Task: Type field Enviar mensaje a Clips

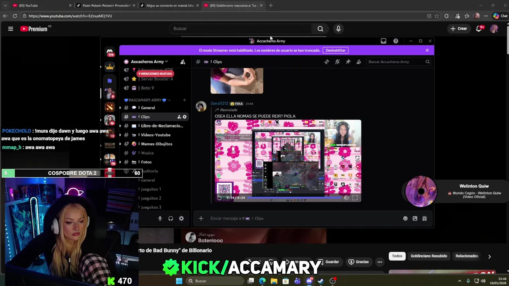Action: 302,218
